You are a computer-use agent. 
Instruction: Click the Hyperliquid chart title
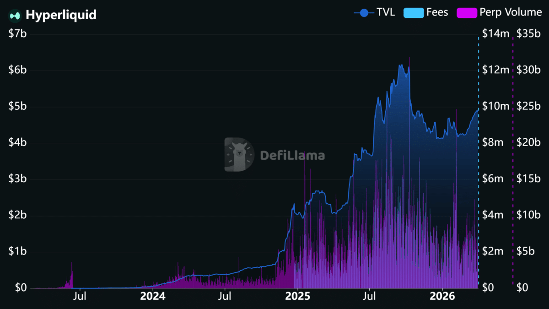click(x=61, y=15)
